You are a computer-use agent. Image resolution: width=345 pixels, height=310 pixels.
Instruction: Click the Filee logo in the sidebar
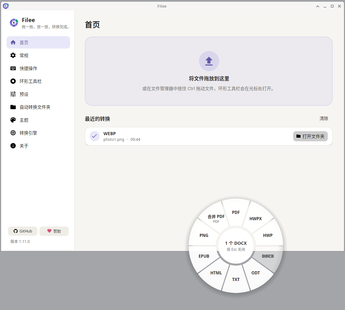click(14, 23)
